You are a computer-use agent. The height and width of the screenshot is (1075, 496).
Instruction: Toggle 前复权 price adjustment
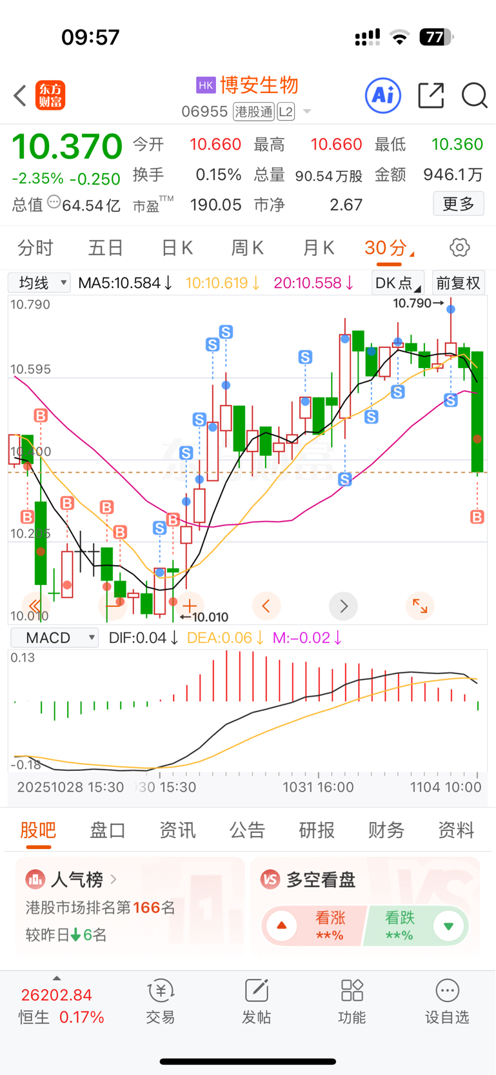coord(458,283)
